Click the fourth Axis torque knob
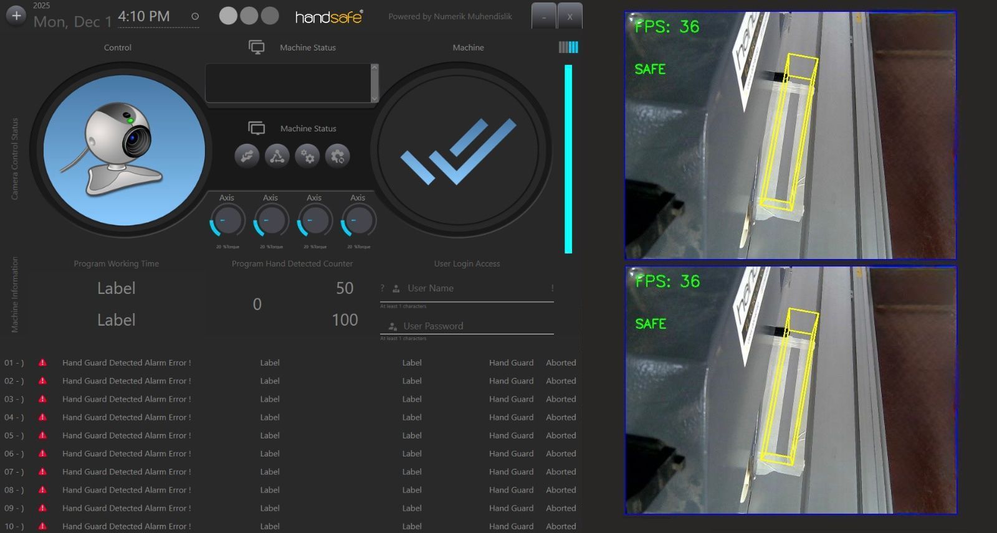997x533 pixels. pos(358,221)
